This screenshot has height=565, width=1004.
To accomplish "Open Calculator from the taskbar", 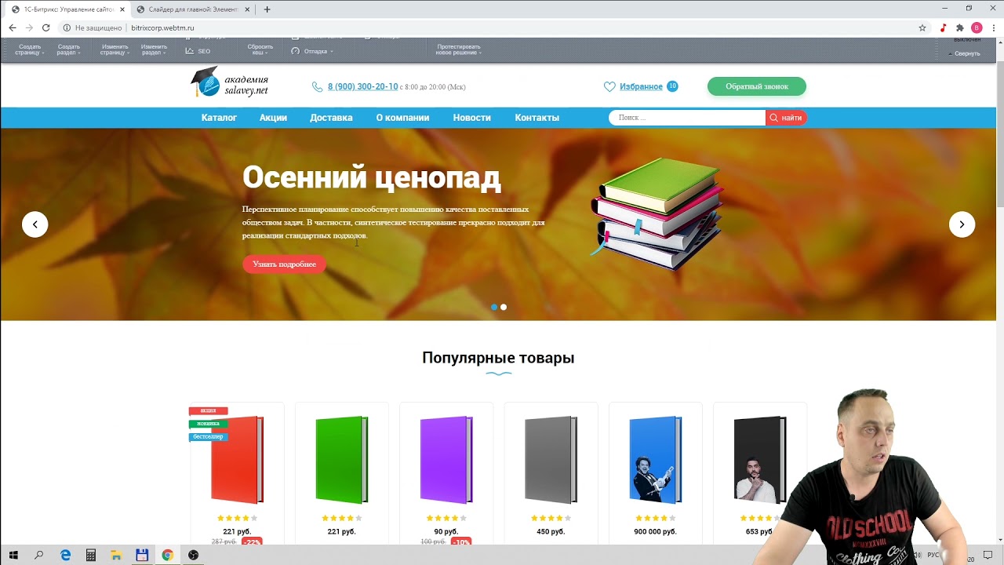I will [91, 555].
